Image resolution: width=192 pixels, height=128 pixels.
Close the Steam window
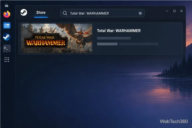(181, 11)
